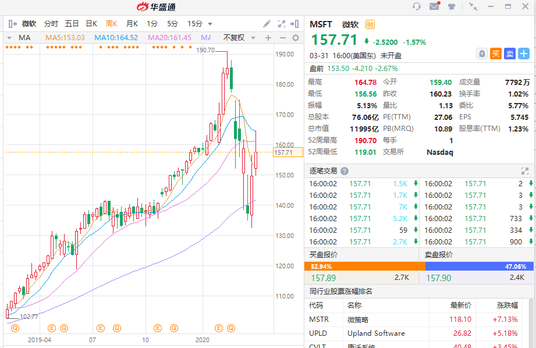Screen dimensions: 536x348
Task: Click the 代码 column header
Action: [316, 306]
